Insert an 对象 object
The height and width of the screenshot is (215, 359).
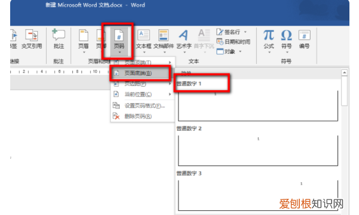[x=226, y=51]
